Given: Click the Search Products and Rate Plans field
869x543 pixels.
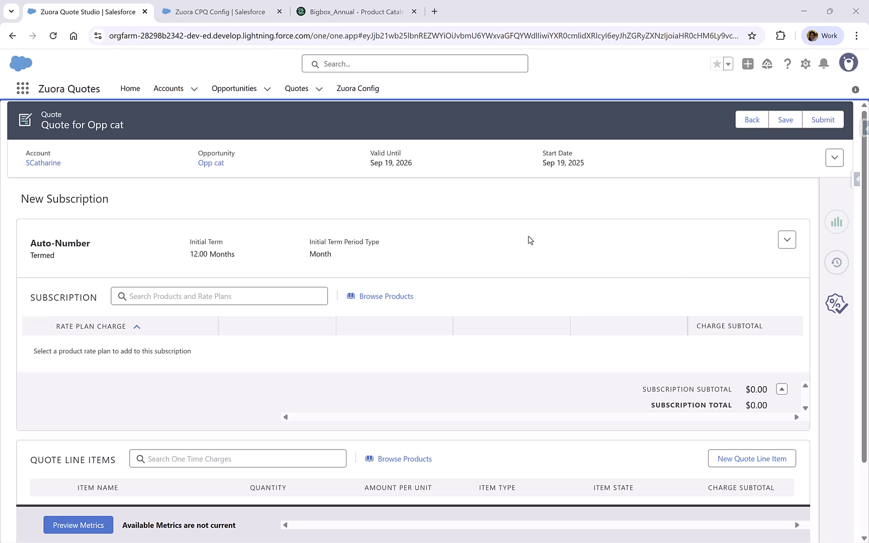Looking at the screenshot, I should pos(219,296).
